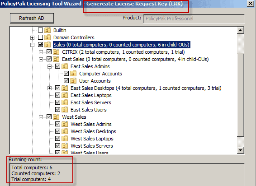
Task: Select the West Sales Desktops tree item
Action: (93, 131)
